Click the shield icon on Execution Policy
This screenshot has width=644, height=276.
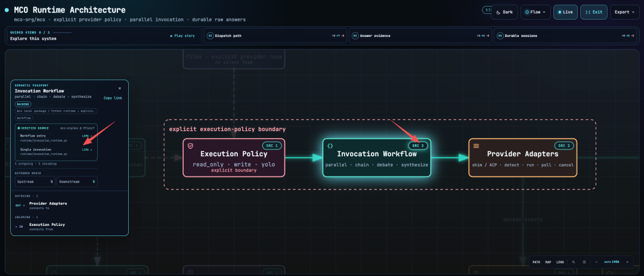[191, 146]
